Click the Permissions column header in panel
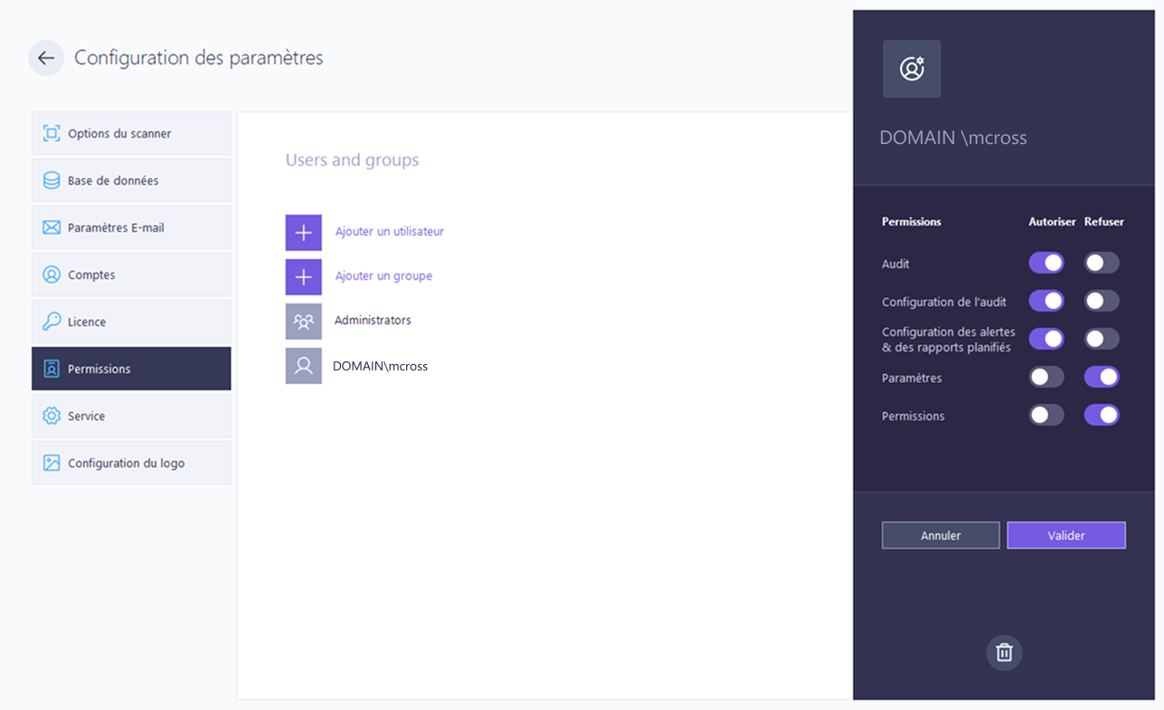The height and width of the screenshot is (710, 1164). [911, 221]
